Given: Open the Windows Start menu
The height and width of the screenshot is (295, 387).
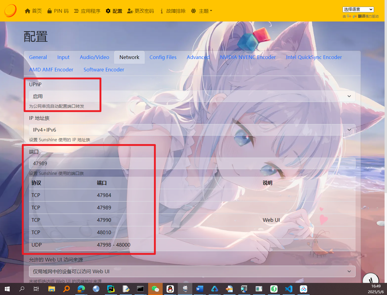Looking at the screenshot, I should tap(7, 289).
